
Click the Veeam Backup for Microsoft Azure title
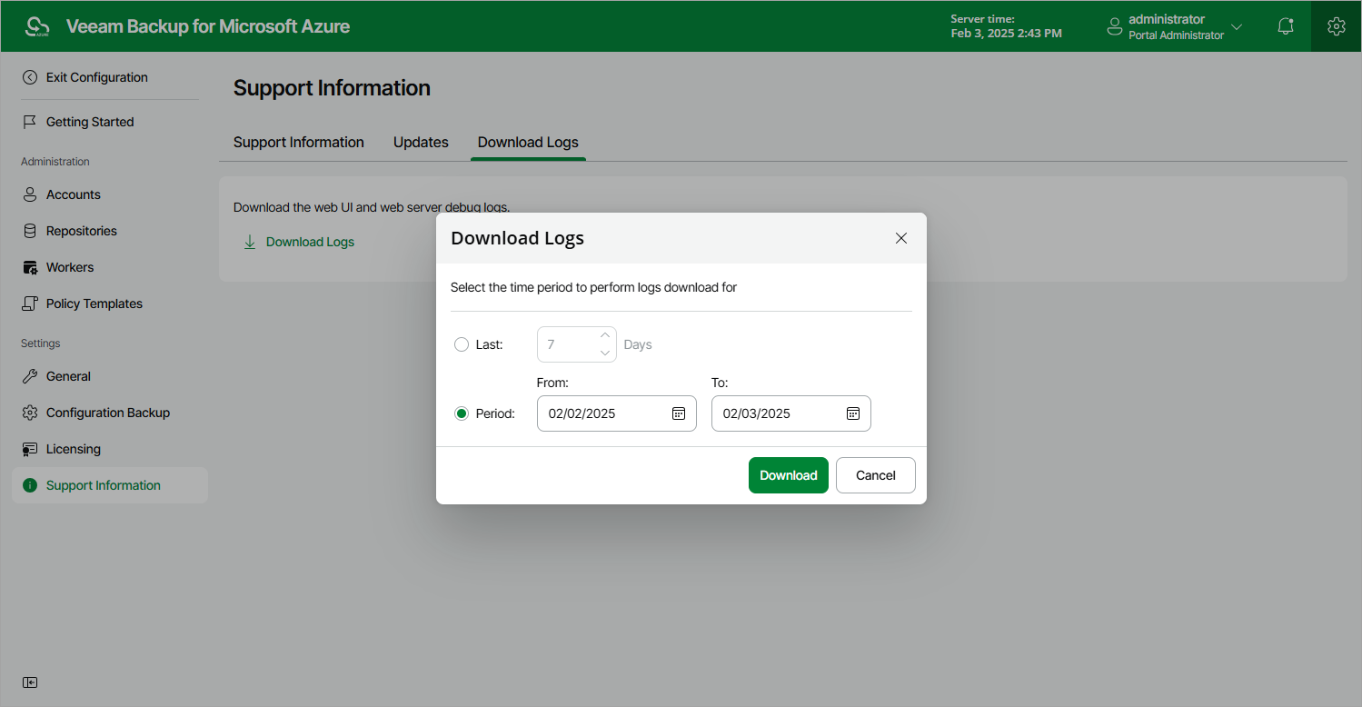(208, 26)
